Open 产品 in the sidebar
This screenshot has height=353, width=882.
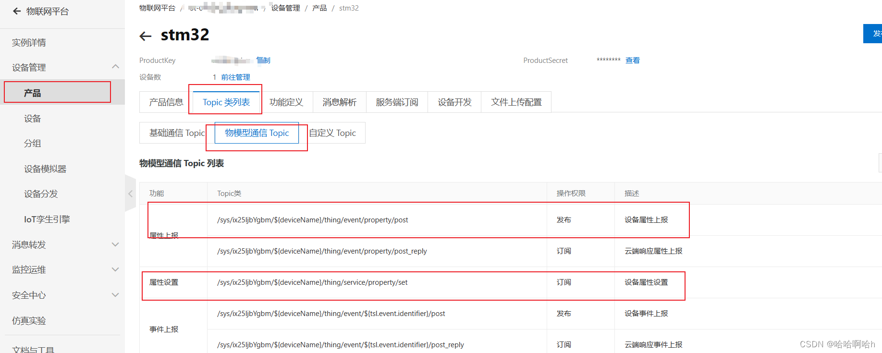33,93
